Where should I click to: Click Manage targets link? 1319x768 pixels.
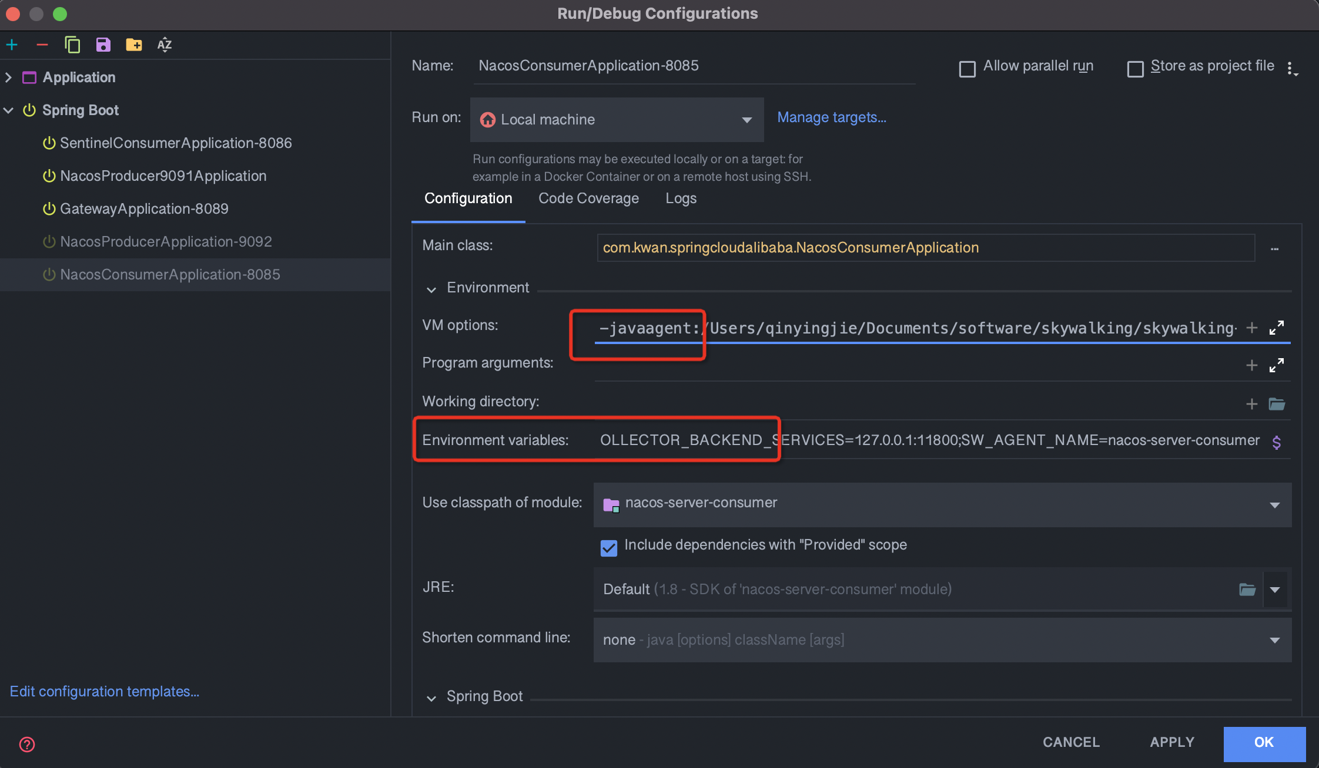pyautogui.click(x=832, y=117)
